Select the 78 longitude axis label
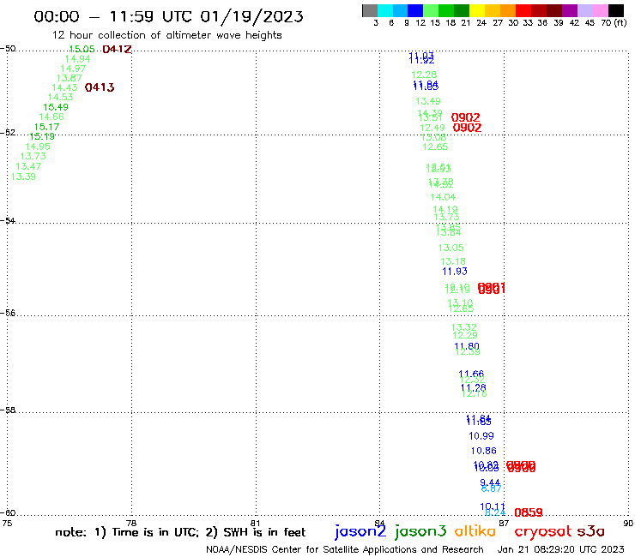Image resolution: width=635 pixels, height=557 pixels. point(131,523)
